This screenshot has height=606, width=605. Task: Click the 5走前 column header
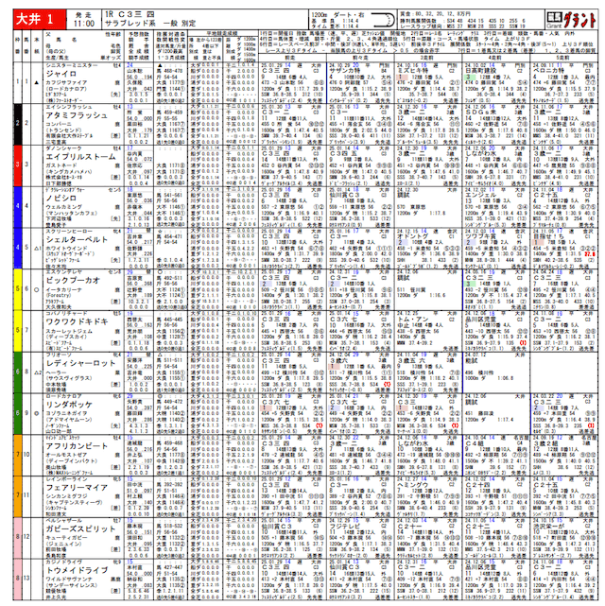point(563,58)
